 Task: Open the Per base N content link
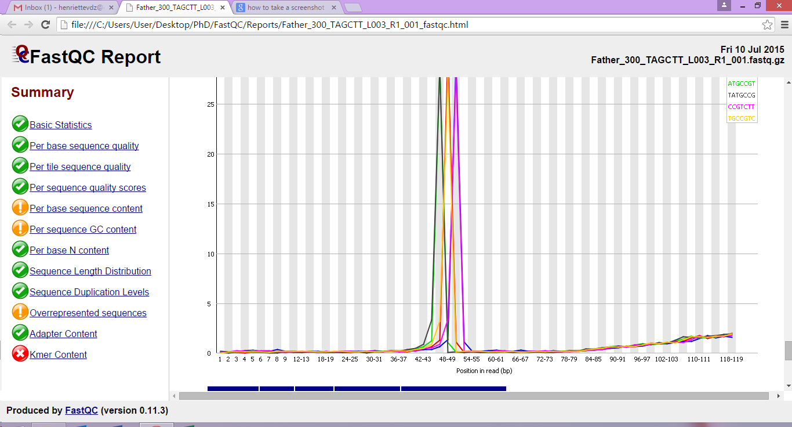click(x=70, y=250)
